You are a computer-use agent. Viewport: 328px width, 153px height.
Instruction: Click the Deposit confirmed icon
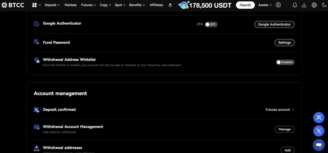[x=37, y=110]
